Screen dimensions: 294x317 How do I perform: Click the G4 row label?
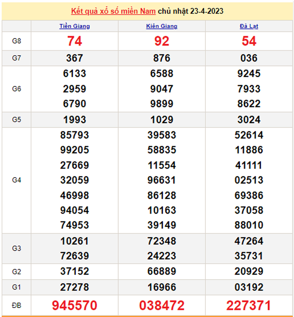(16, 180)
